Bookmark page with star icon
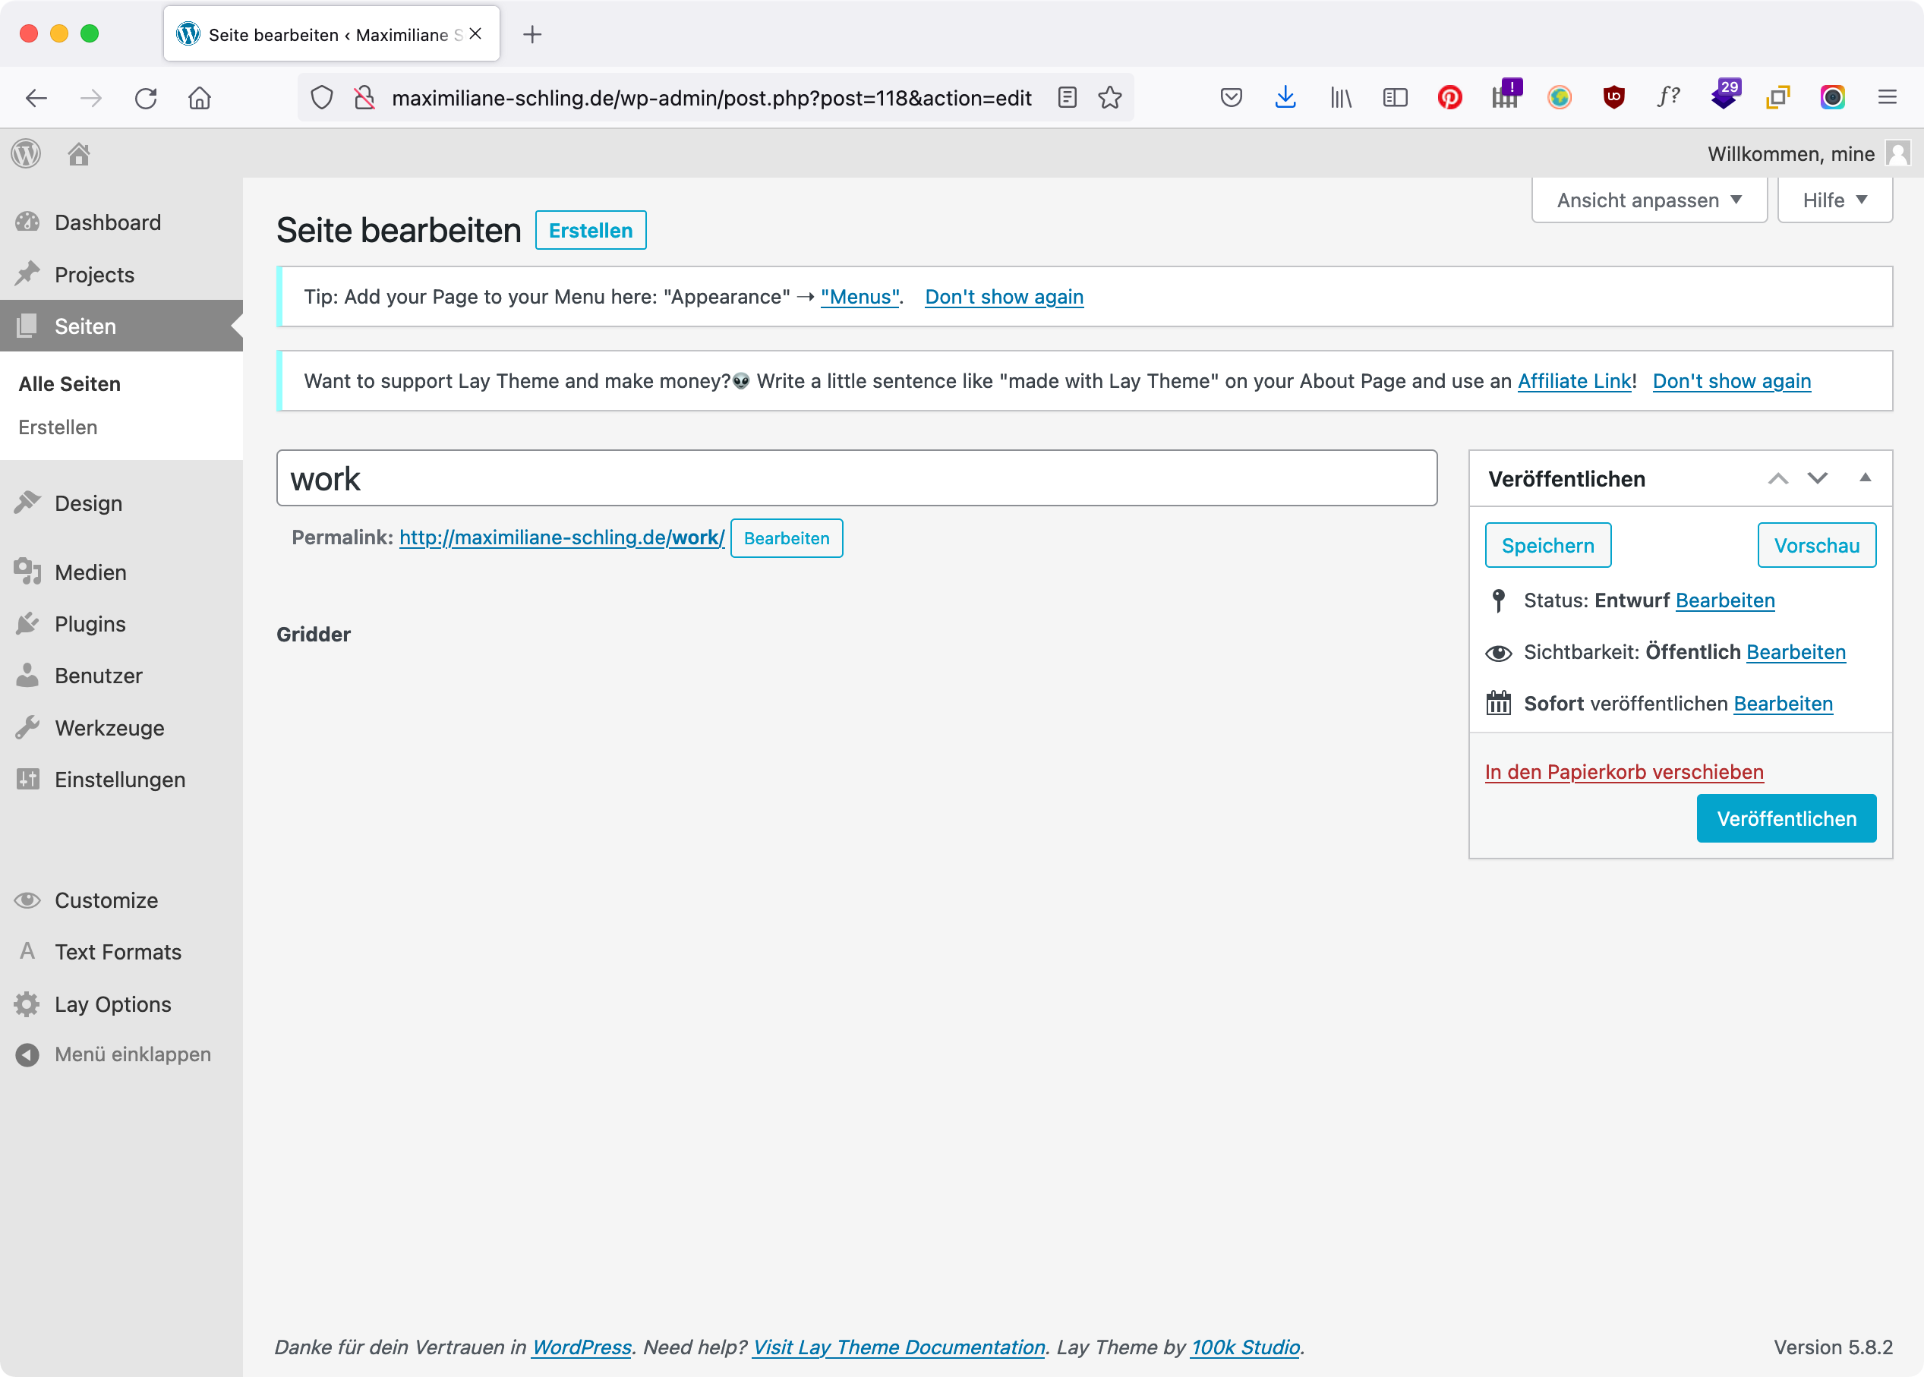The height and width of the screenshot is (1377, 1924). [1109, 97]
